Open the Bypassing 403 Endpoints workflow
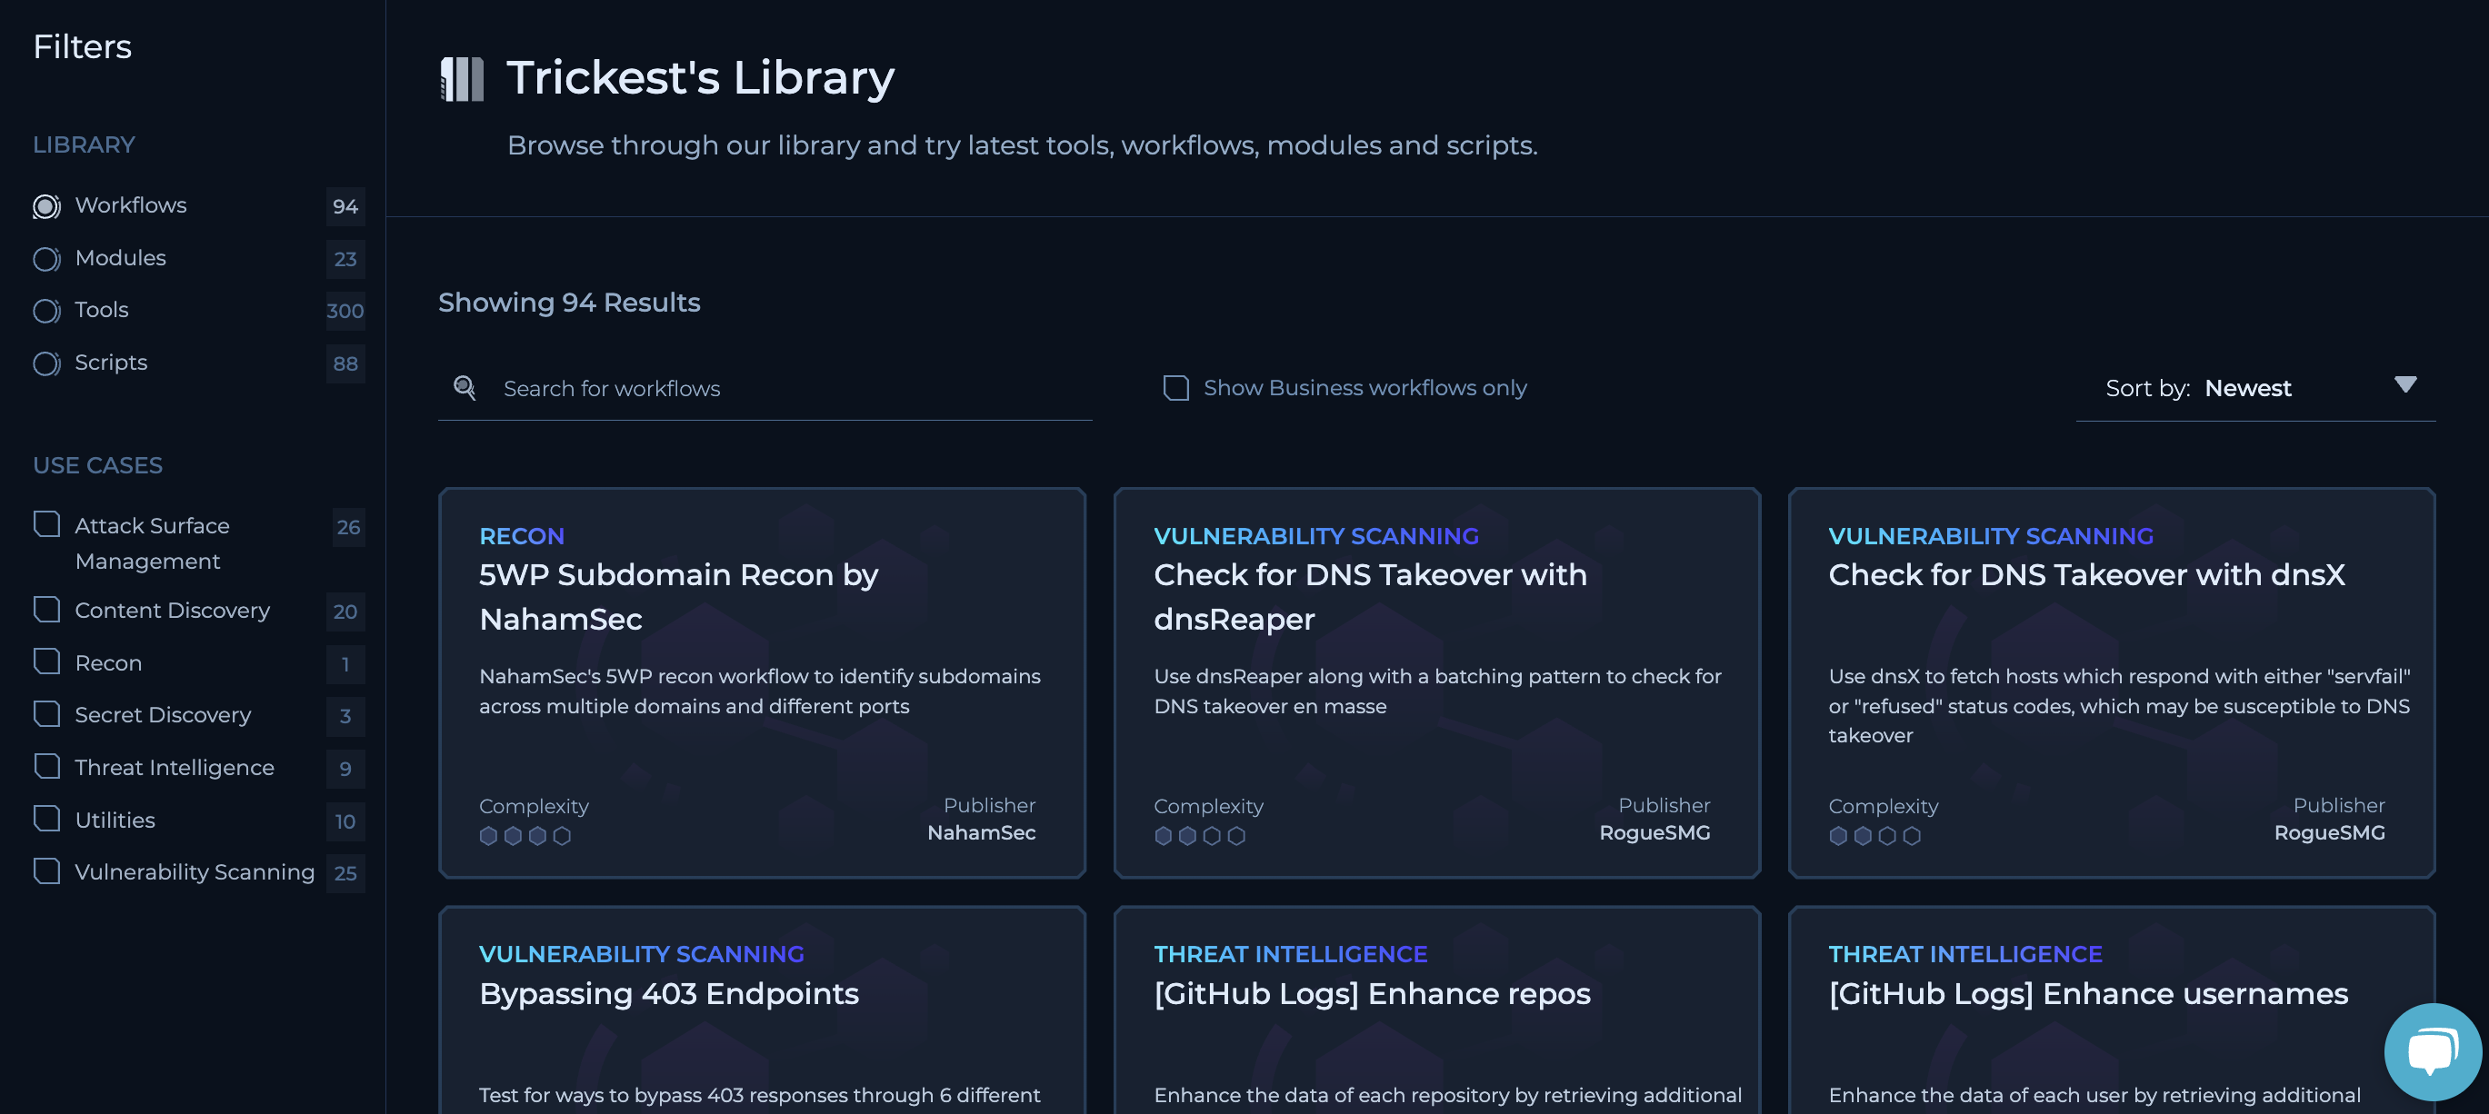Image resolution: width=2489 pixels, height=1114 pixels. (669, 994)
